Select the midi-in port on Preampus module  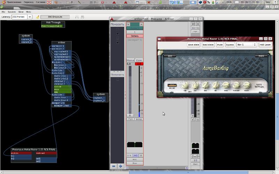point(21,153)
